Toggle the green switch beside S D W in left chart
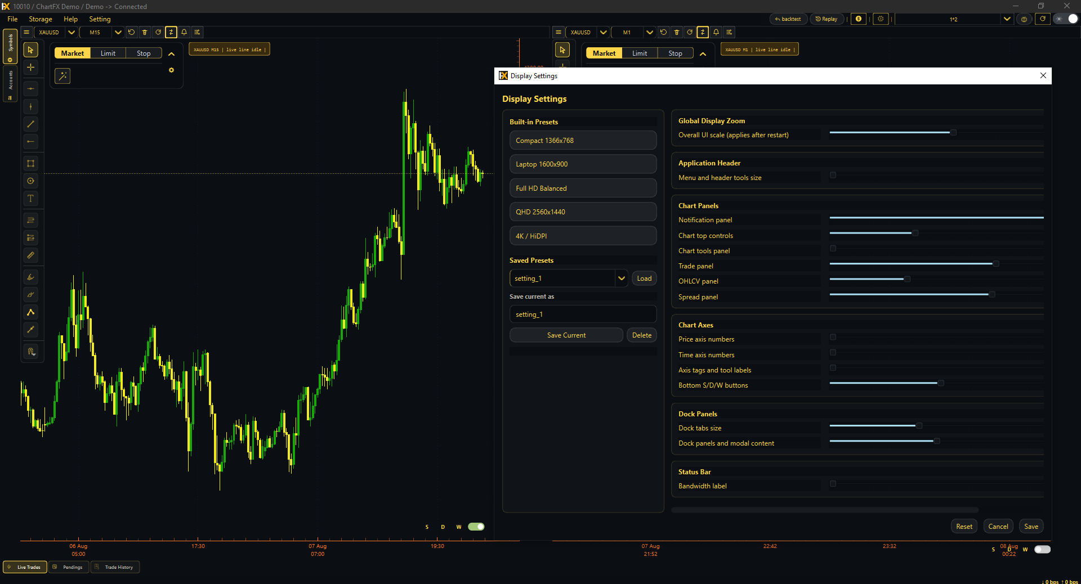1081x584 pixels. [476, 527]
